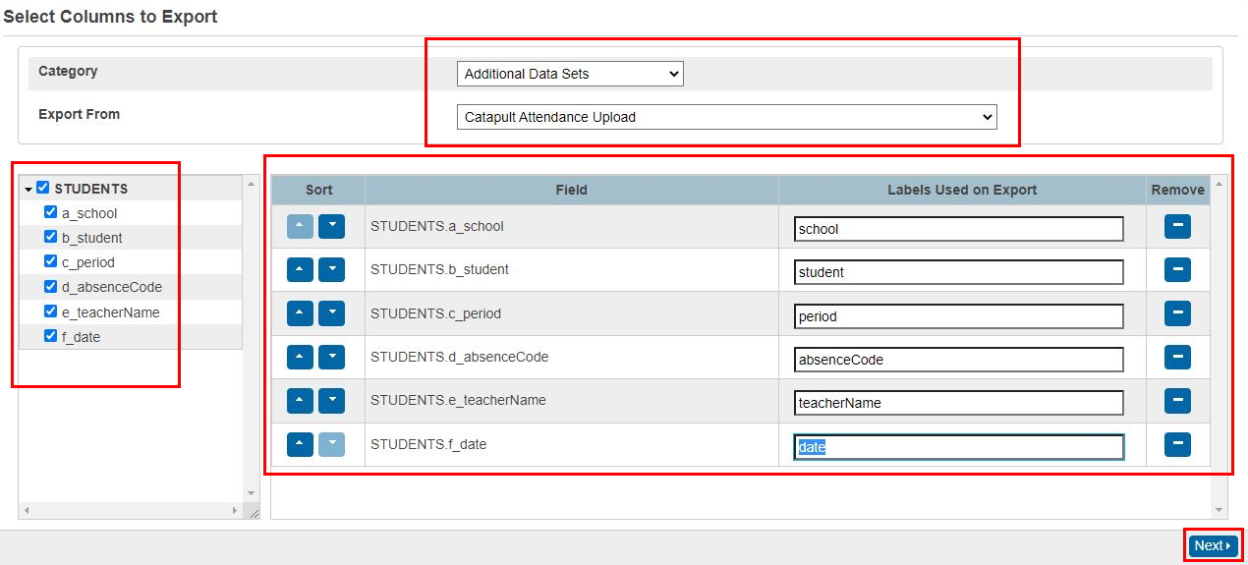
Task: Collapse the STUDENTS tree node
Action: point(29,189)
